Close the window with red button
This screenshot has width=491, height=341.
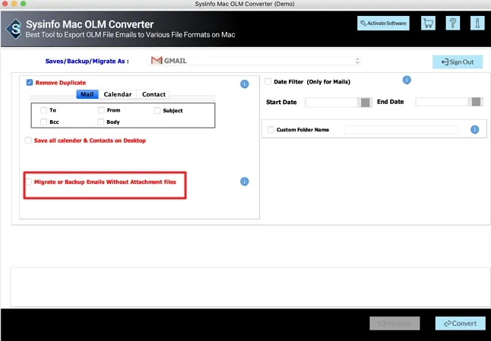pyautogui.click(x=5, y=4)
